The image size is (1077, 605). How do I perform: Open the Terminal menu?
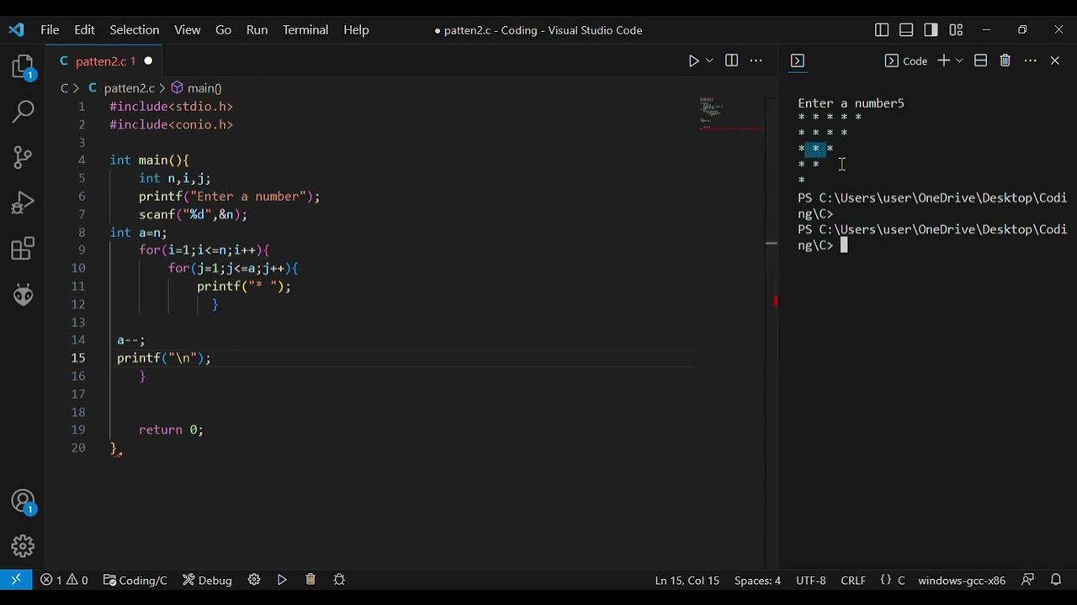click(305, 29)
